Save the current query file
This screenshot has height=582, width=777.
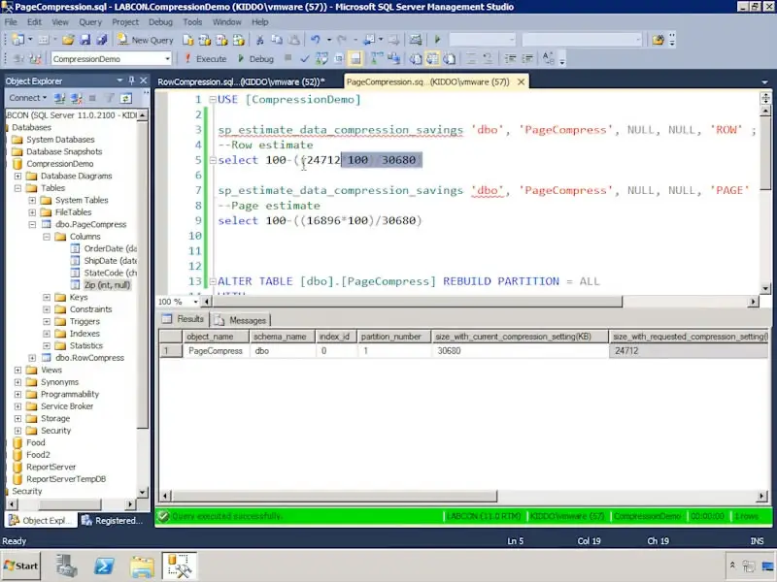click(x=85, y=40)
